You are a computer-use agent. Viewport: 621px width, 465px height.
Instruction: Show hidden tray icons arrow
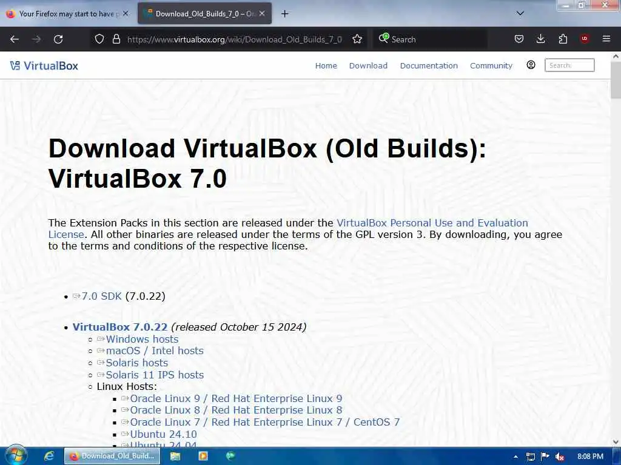coord(515,457)
